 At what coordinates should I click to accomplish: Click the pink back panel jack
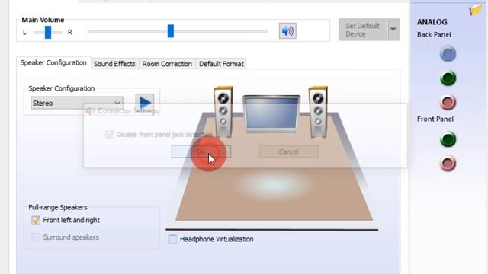coord(448,103)
